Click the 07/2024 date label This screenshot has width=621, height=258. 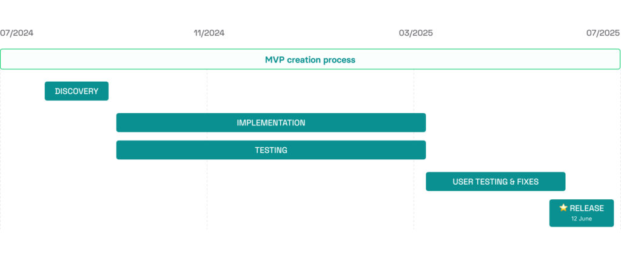(16, 33)
